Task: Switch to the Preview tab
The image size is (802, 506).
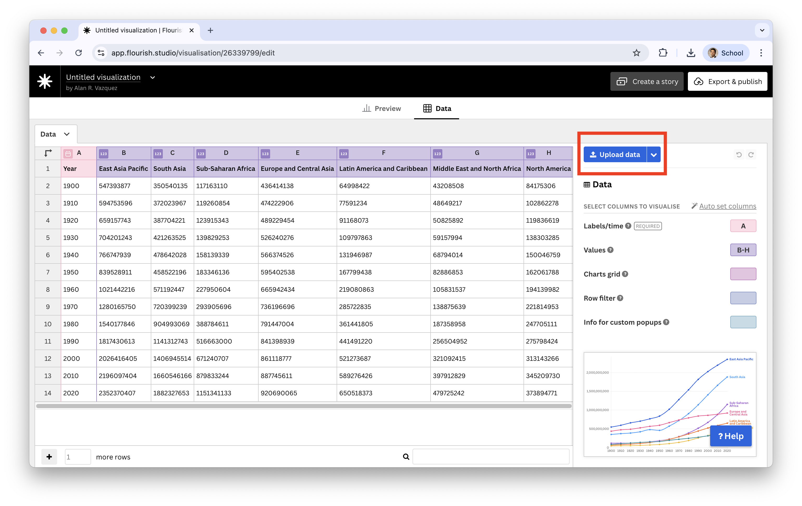Action: 381,109
